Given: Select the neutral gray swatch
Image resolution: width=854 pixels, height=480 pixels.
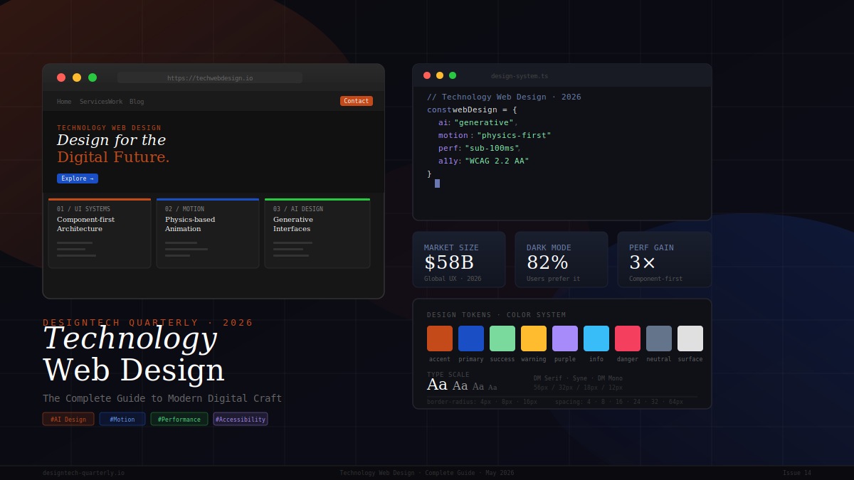Looking at the screenshot, I should tap(659, 338).
